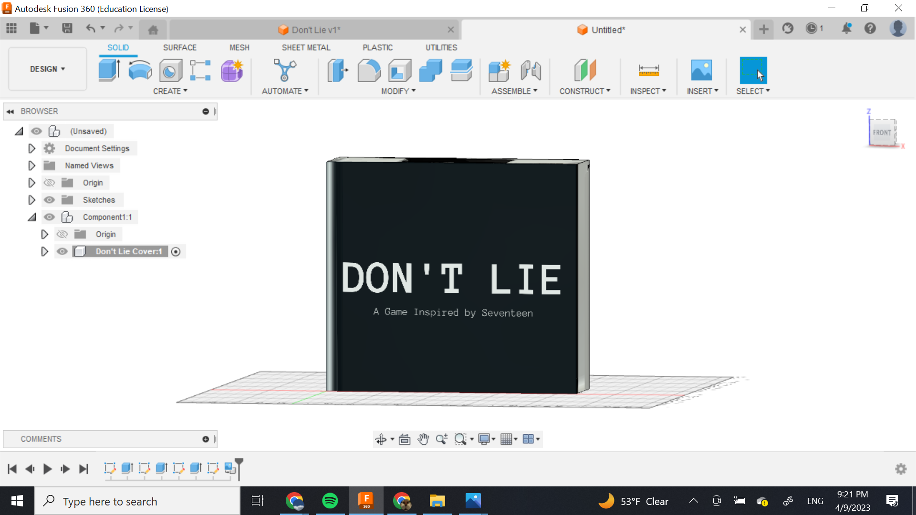Click the Shell tool icon
This screenshot has width=916, height=515.
400,70
